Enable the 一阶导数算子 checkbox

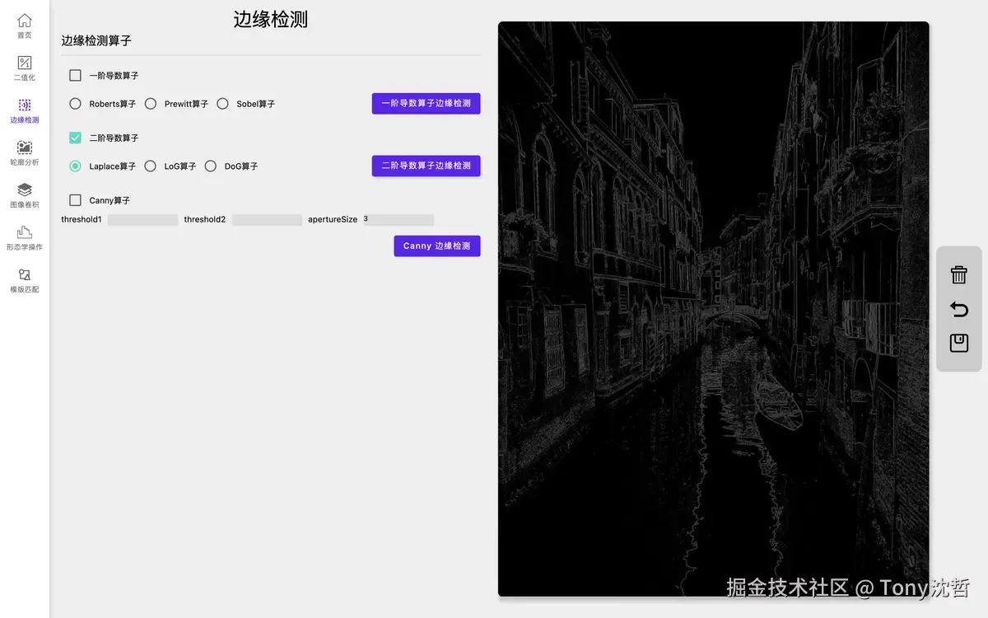[75, 74]
